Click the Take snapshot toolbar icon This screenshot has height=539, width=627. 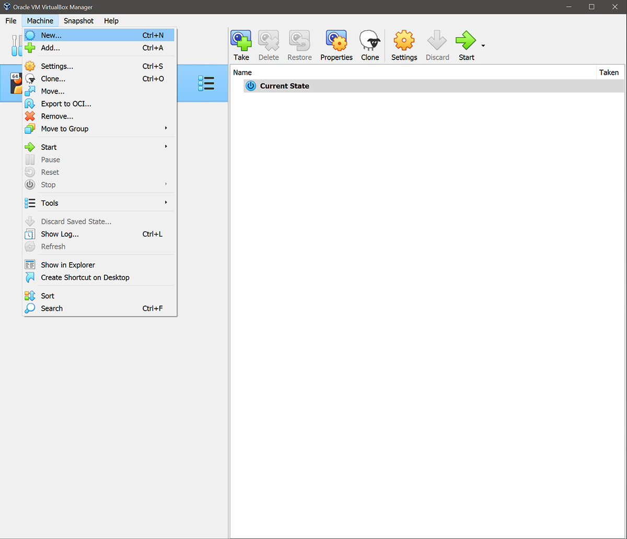tap(241, 40)
